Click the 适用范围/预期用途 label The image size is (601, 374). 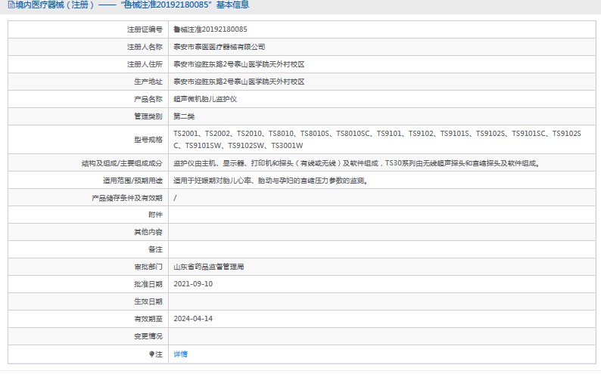(132, 181)
